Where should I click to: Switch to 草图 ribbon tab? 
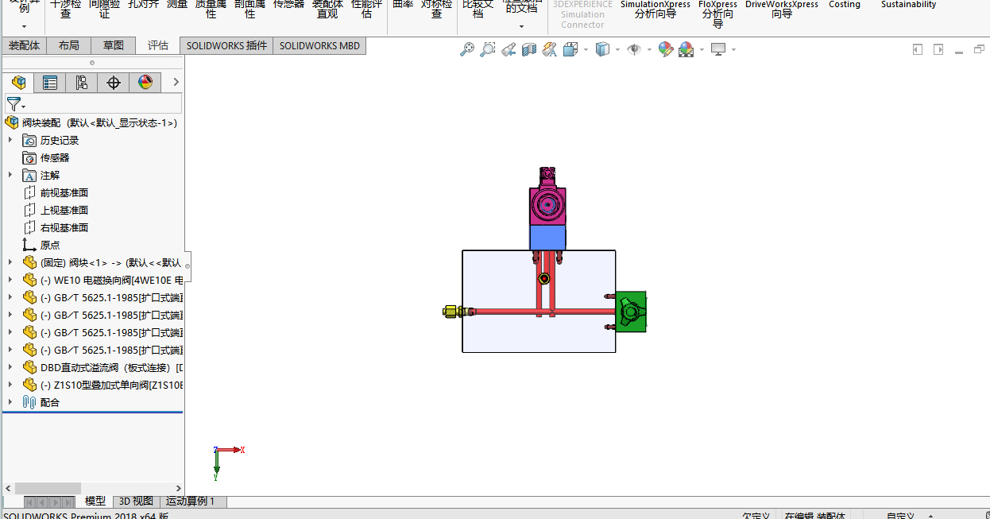point(114,46)
